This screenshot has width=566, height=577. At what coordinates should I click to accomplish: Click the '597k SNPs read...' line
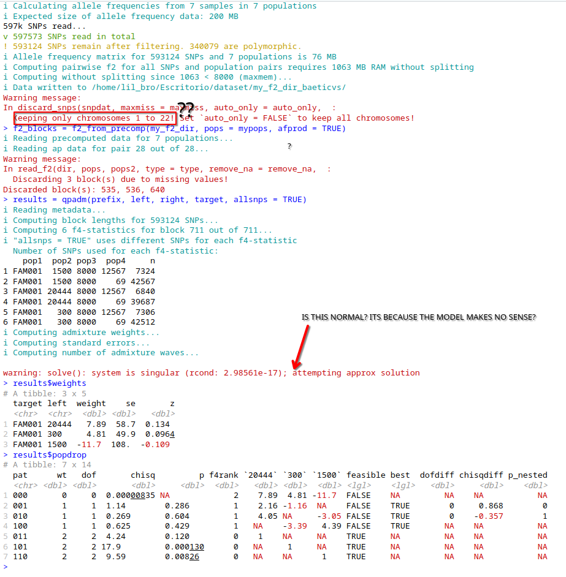click(44, 26)
